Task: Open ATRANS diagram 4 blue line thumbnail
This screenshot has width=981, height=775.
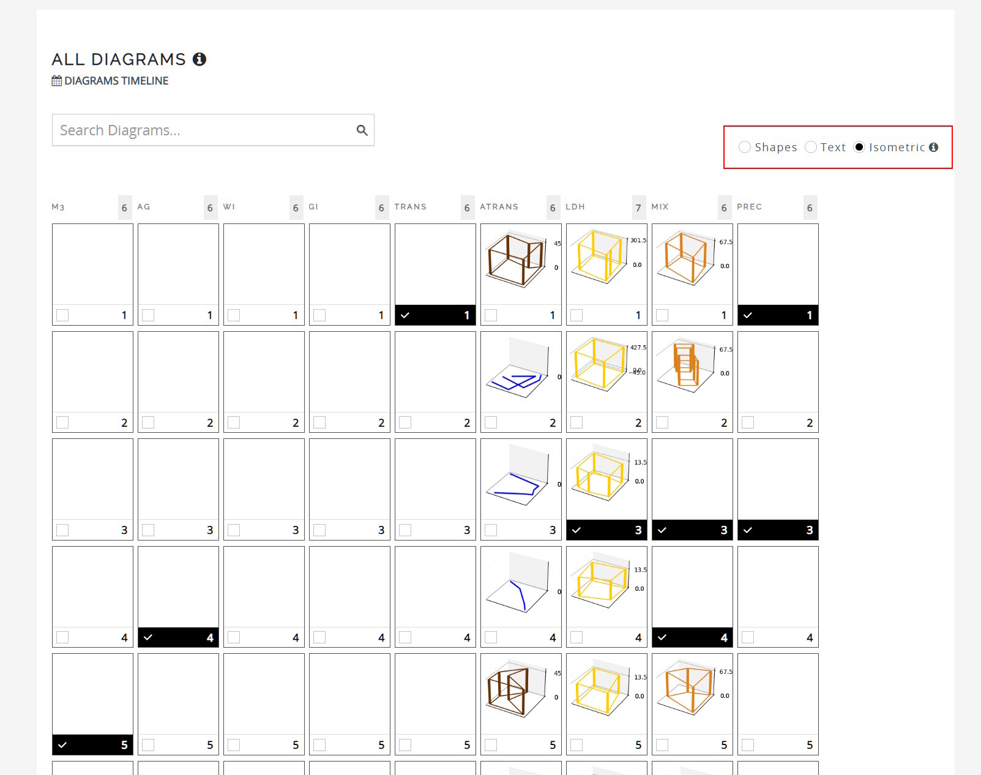Action: (x=521, y=587)
